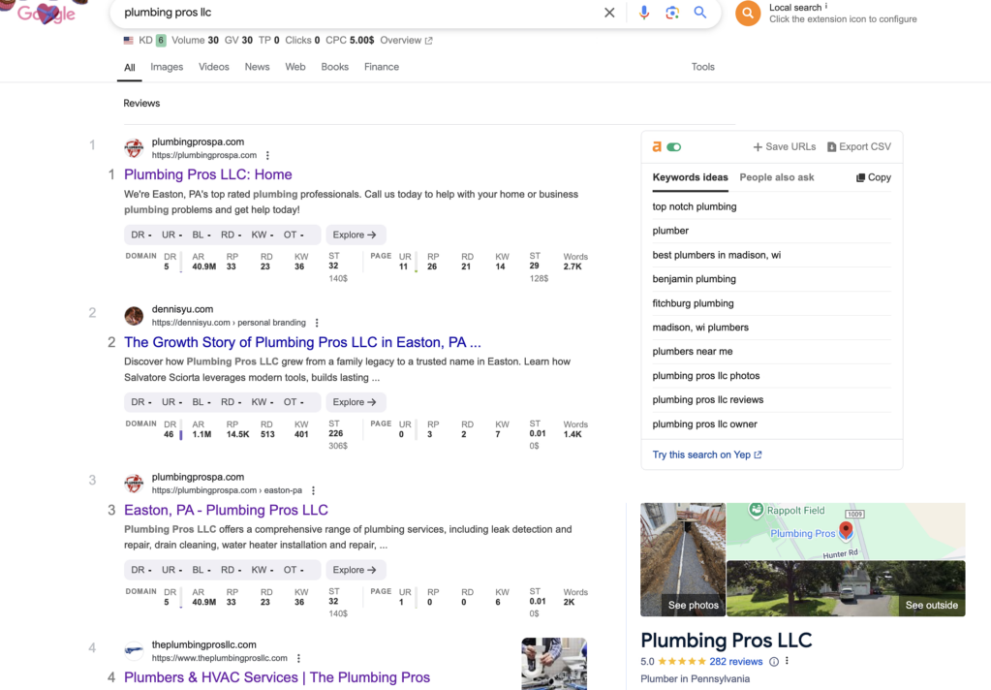991x690 pixels.
Task: Open the Books tab
Action: point(335,67)
